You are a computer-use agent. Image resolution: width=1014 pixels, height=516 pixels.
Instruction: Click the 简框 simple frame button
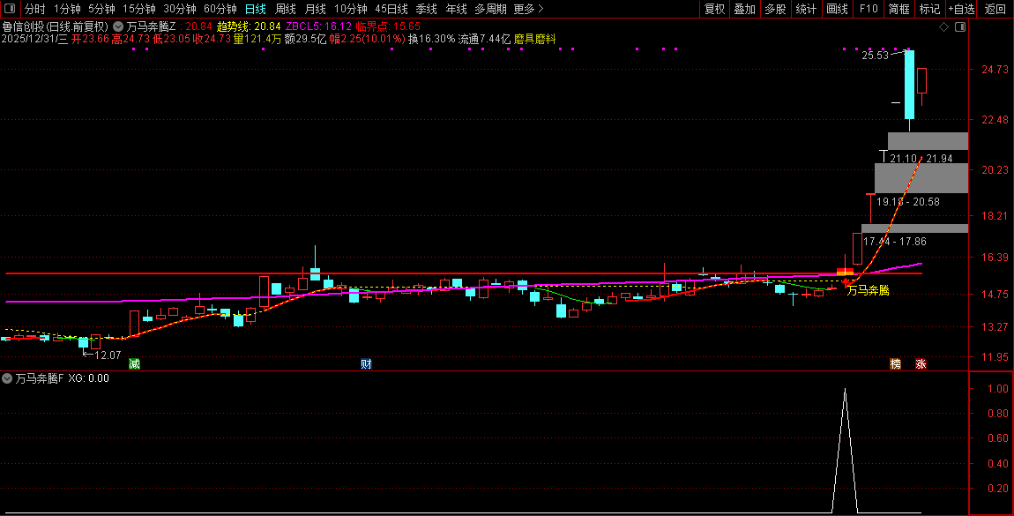(898, 9)
